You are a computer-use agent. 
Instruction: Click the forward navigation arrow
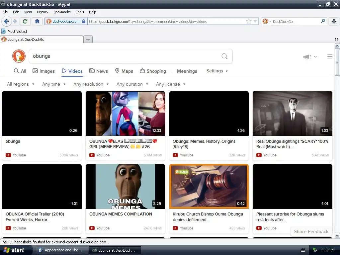coord(15,21)
